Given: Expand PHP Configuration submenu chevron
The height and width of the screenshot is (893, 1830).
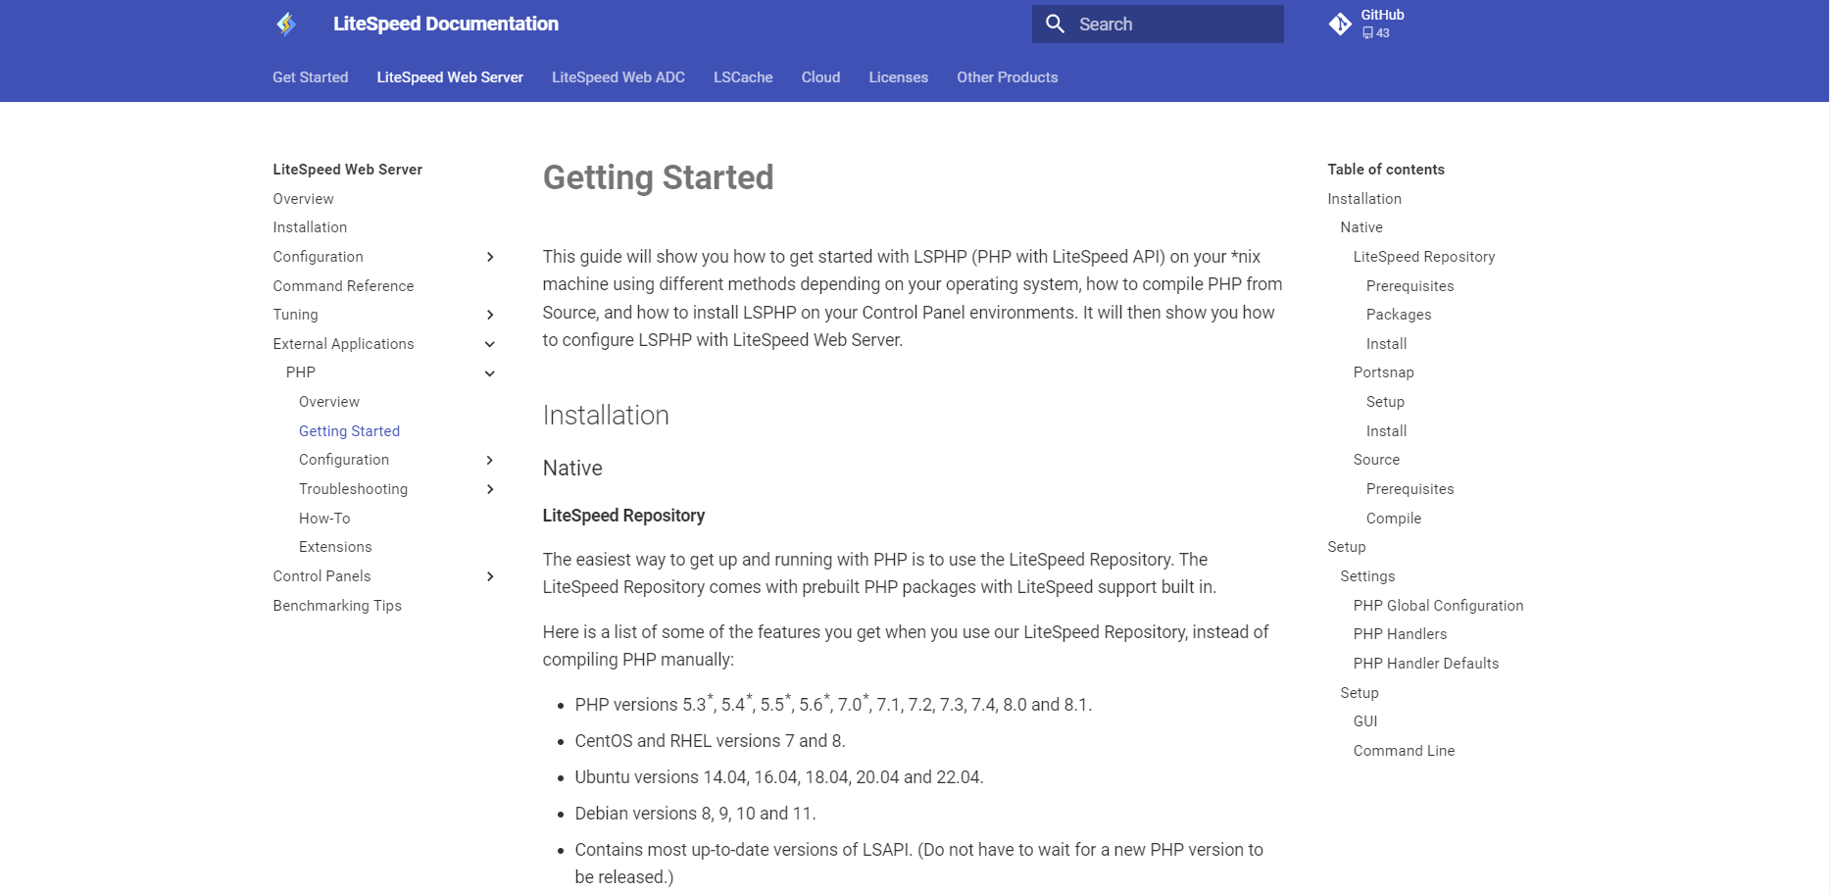Looking at the screenshot, I should (490, 460).
